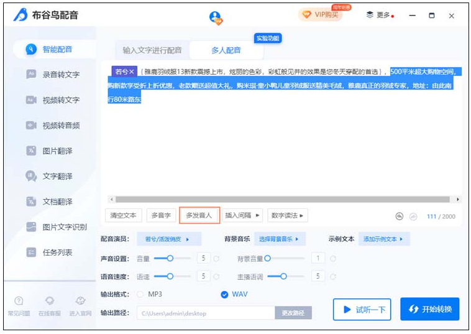The image size is (471, 334).
Task: Expand the 添加示例文本 dropdown
Action: coord(383,239)
